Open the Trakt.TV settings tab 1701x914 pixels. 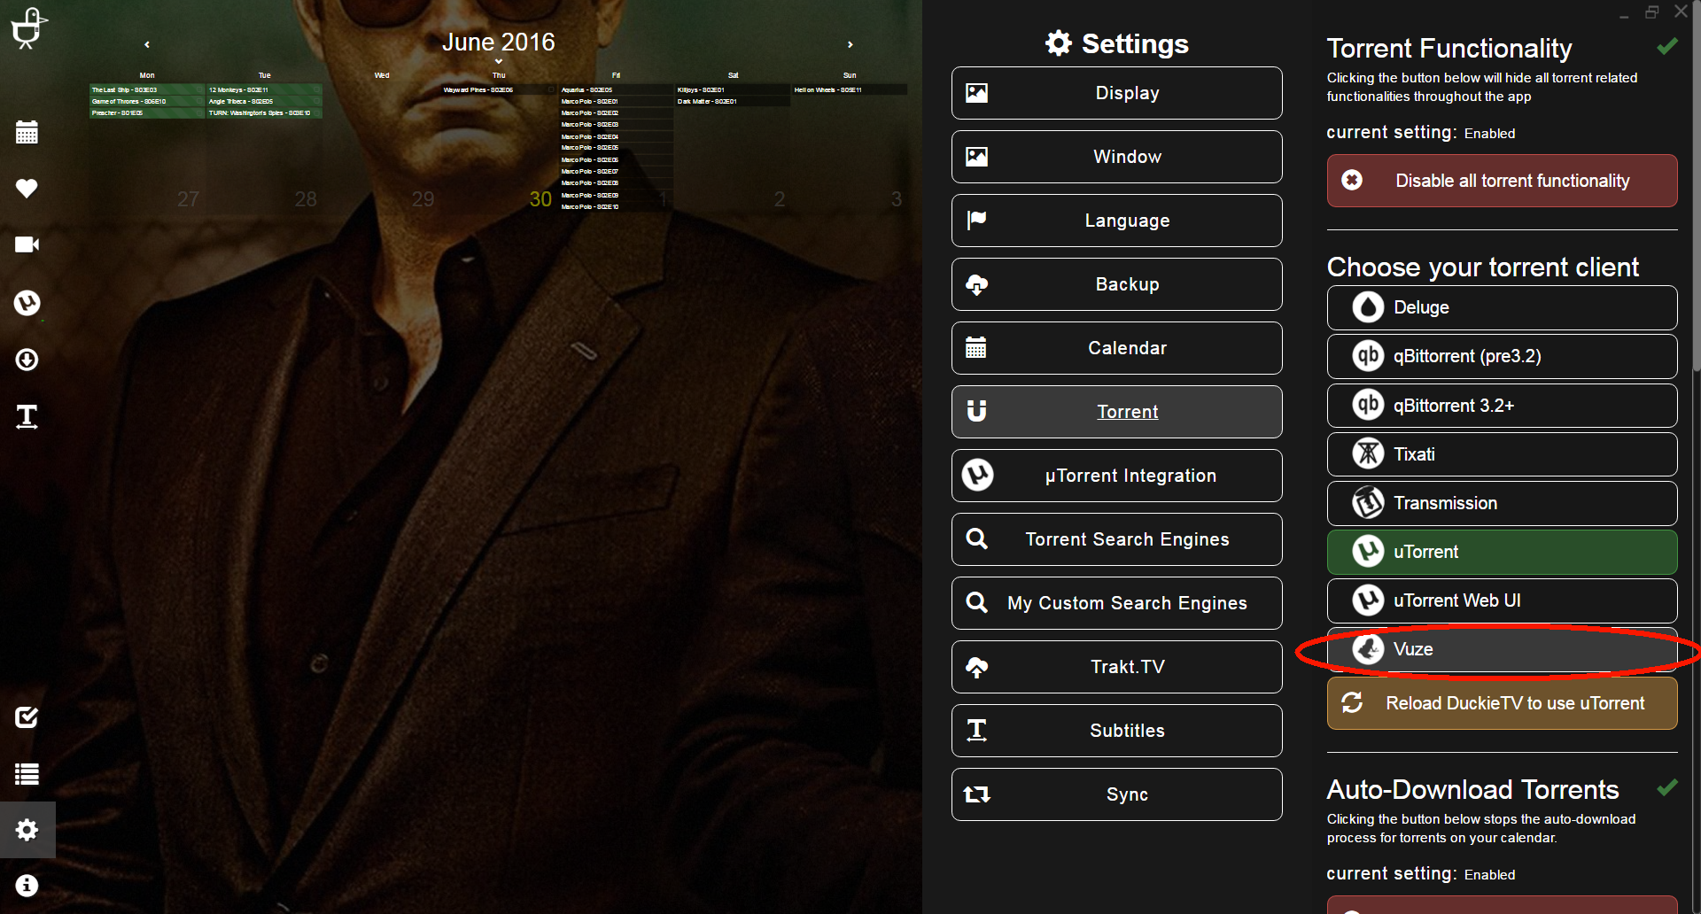pyautogui.click(x=1116, y=667)
